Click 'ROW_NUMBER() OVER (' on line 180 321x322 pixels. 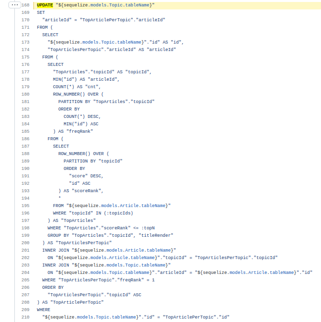pyautogui.click(x=78, y=94)
